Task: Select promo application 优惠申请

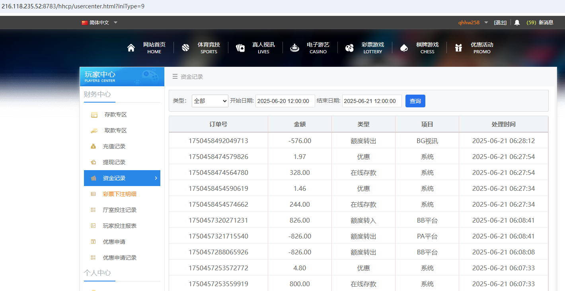Action: 114,241
